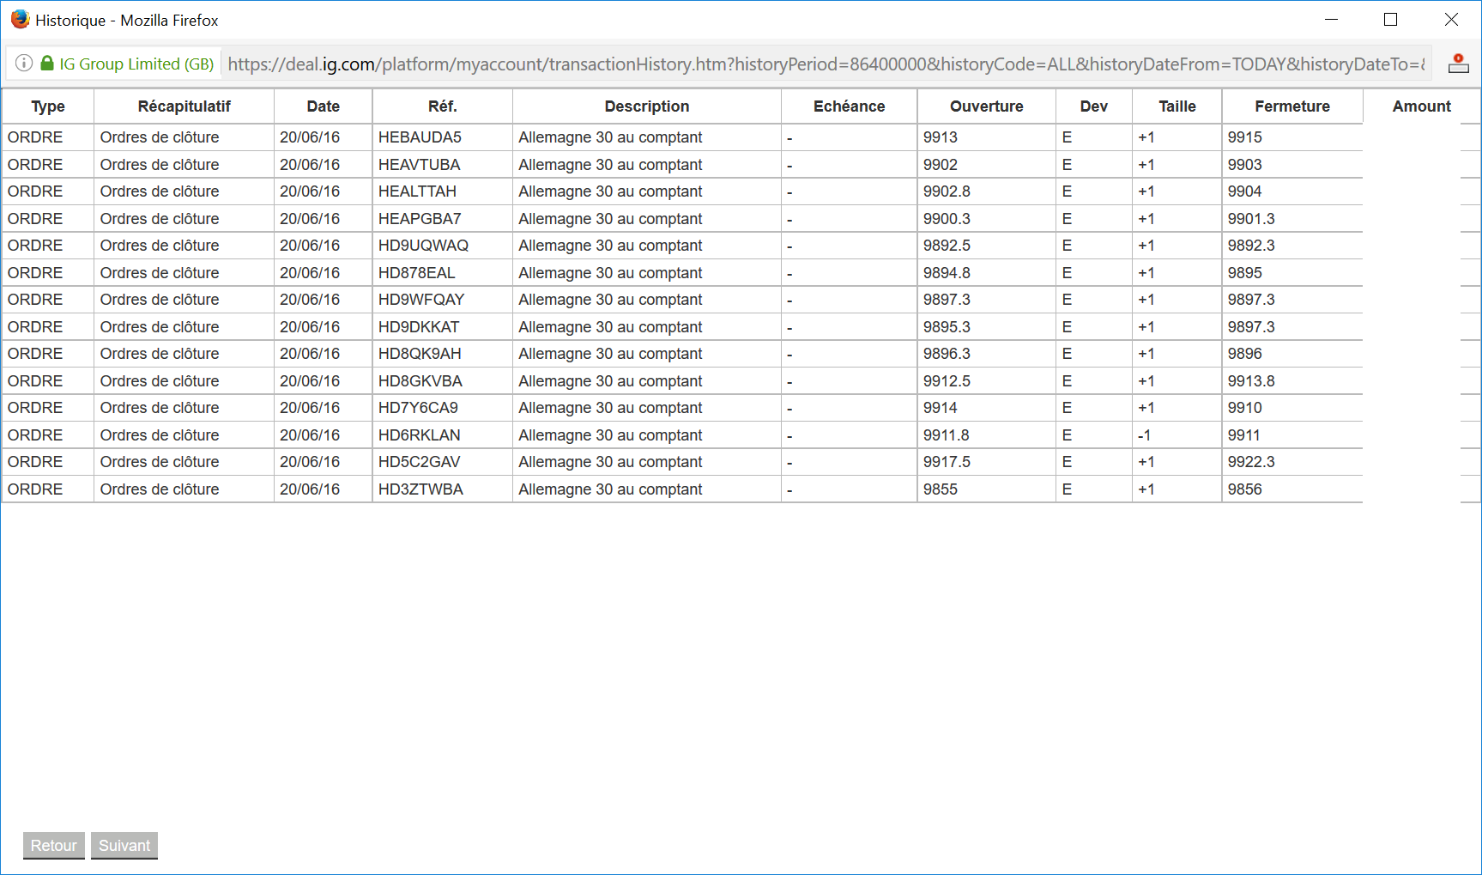The height and width of the screenshot is (875, 1482).
Task: Click Ordres de clôture in HD3ZTWBA row
Action: (x=160, y=489)
